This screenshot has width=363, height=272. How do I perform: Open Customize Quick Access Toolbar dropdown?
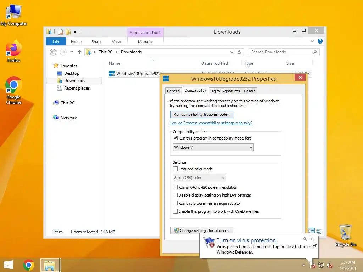(75, 32)
